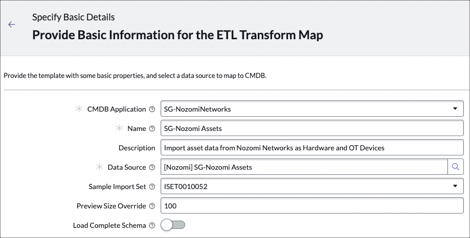Edit Preview Size Override value 100
Screen dimensions: 470x238
tap(312, 206)
